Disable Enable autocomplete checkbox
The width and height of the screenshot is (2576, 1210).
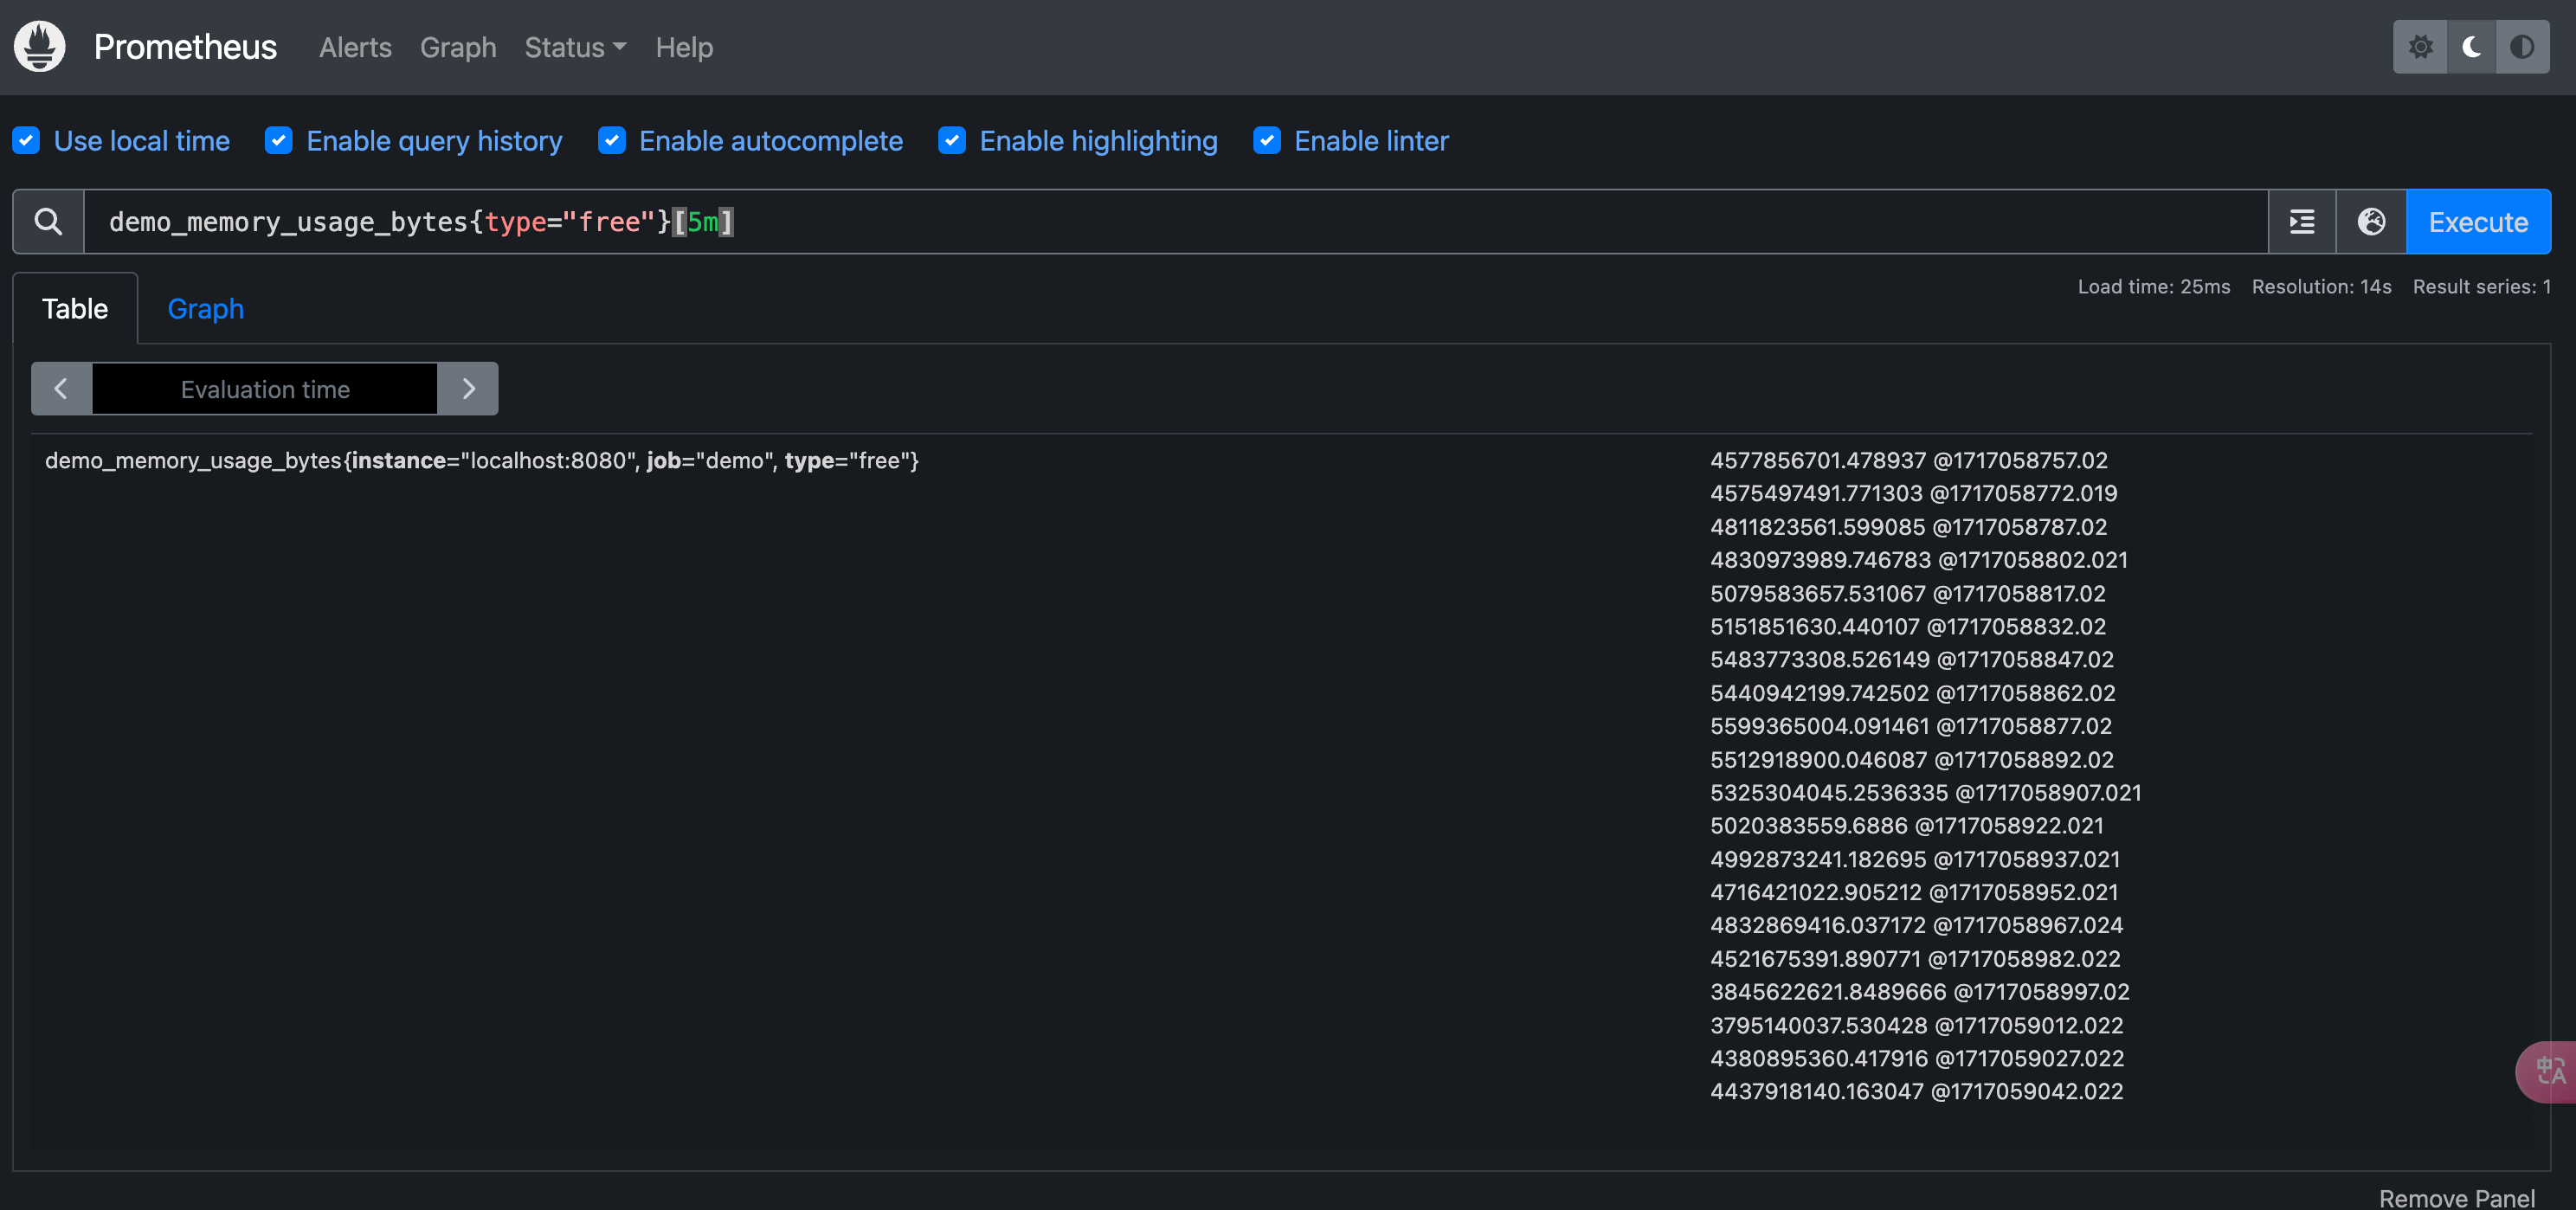[612, 141]
